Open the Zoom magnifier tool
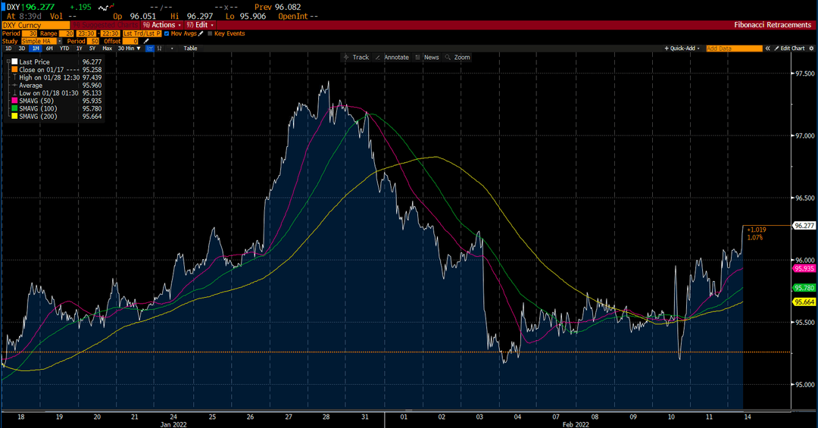This screenshot has width=818, height=428. point(457,58)
